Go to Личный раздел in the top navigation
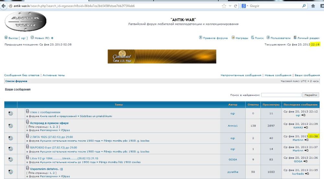Image resolution: width=324 pixels, height=179 pixels. click(x=308, y=38)
